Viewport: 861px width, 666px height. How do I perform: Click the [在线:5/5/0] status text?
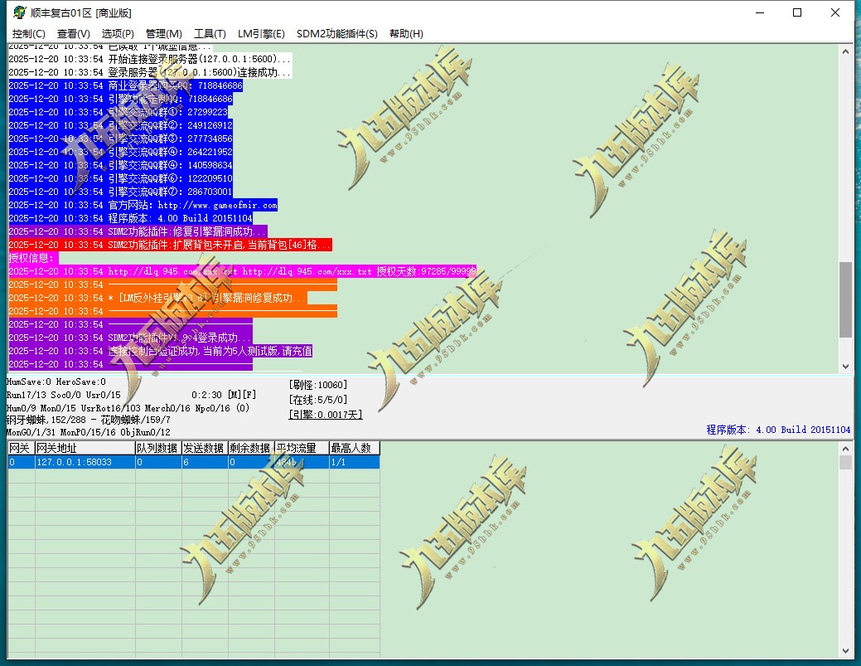click(318, 400)
